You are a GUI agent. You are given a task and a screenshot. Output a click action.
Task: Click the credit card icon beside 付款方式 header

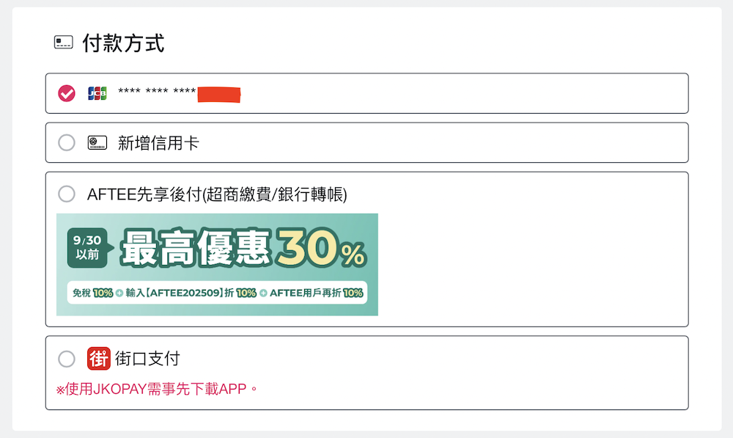click(63, 43)
